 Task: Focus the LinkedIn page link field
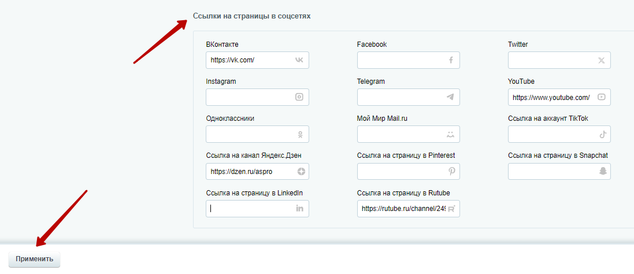point(257,209)
